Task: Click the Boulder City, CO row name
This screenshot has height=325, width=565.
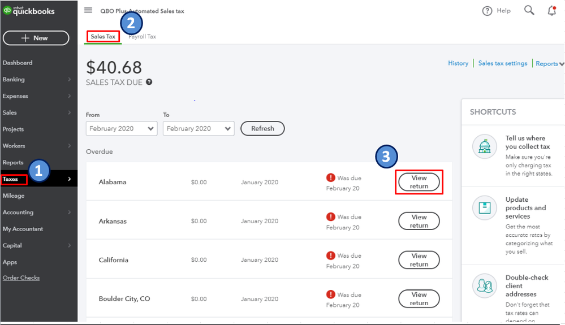Action: pos(124,299)
